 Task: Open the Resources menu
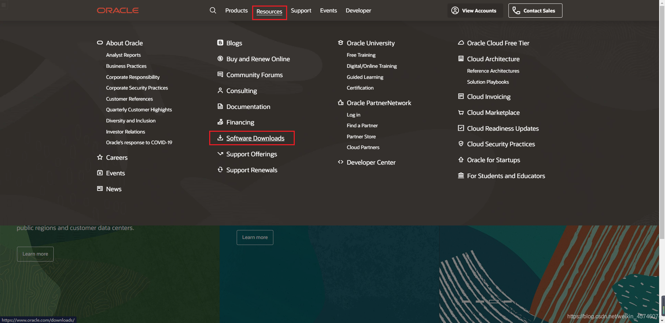pos(269,11)
